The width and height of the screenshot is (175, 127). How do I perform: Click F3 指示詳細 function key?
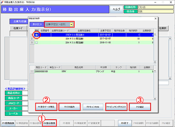36,123
